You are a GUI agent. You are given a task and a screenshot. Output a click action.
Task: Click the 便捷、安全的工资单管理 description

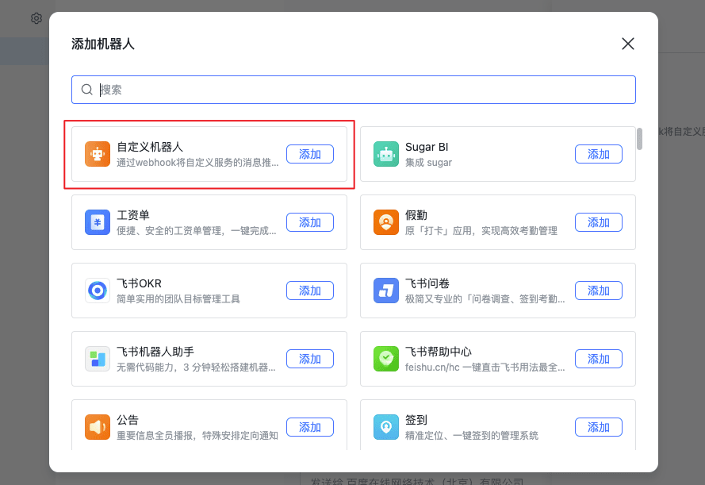click(x=197, y=231)
